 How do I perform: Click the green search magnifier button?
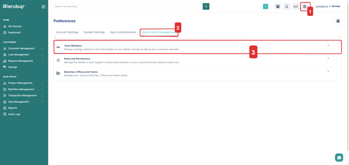tap(206, 6)
